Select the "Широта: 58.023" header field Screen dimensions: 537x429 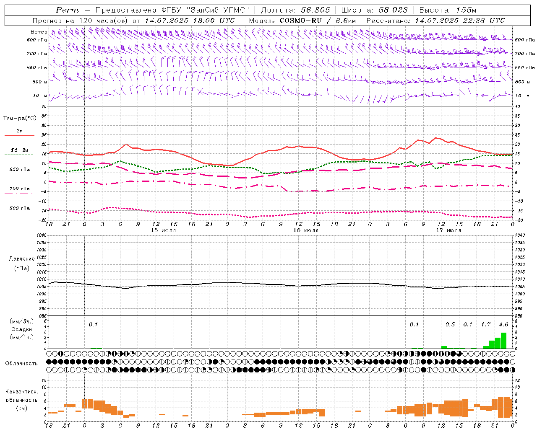[x=374, y=10]
